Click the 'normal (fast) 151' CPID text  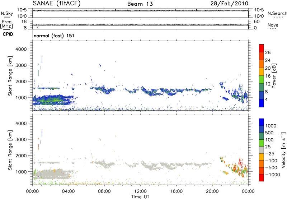tap(54, 36)
